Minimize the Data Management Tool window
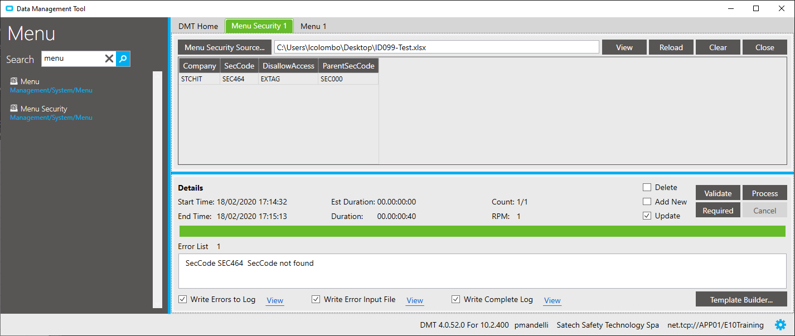Viewport: 795px width, 336px height. [x=730, y=8]
